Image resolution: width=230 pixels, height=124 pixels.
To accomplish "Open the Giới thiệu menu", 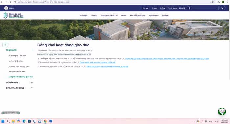I will pos(83,15).
